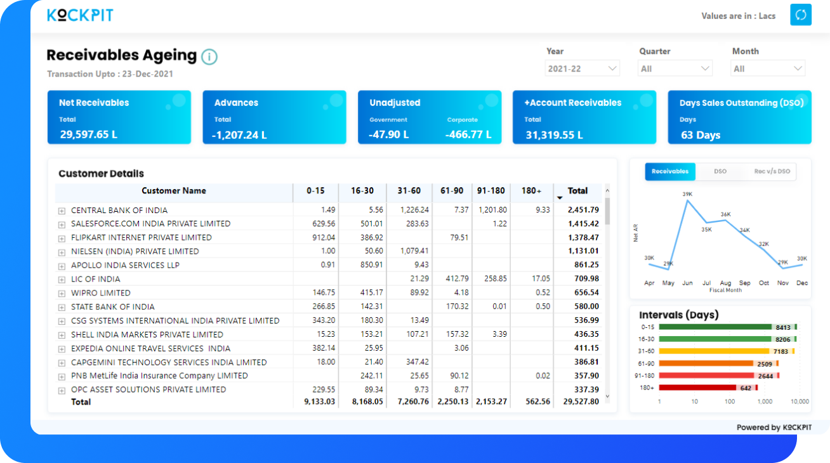Image resolution: width=830 pixels, height=463 pixels.
Task: Sort by the 180+ column header
Action: (532, 191)
